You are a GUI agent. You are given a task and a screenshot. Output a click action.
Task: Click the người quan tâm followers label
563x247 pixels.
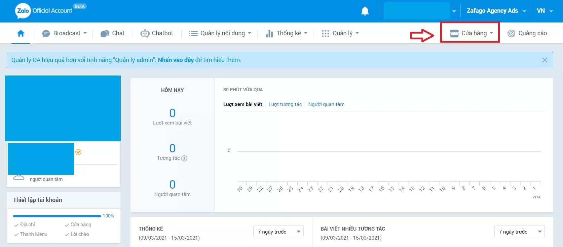46,179
